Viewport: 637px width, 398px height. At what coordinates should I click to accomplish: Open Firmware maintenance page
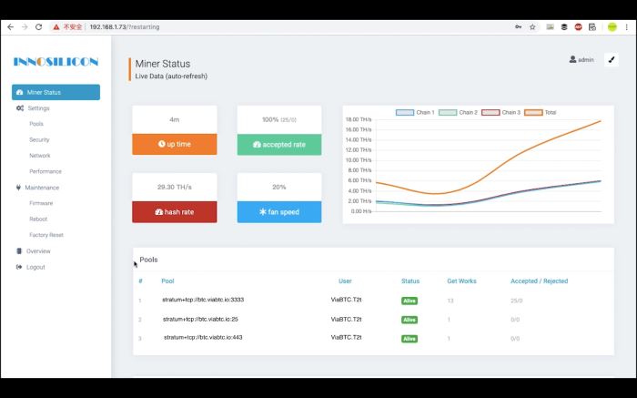point(41,203)
